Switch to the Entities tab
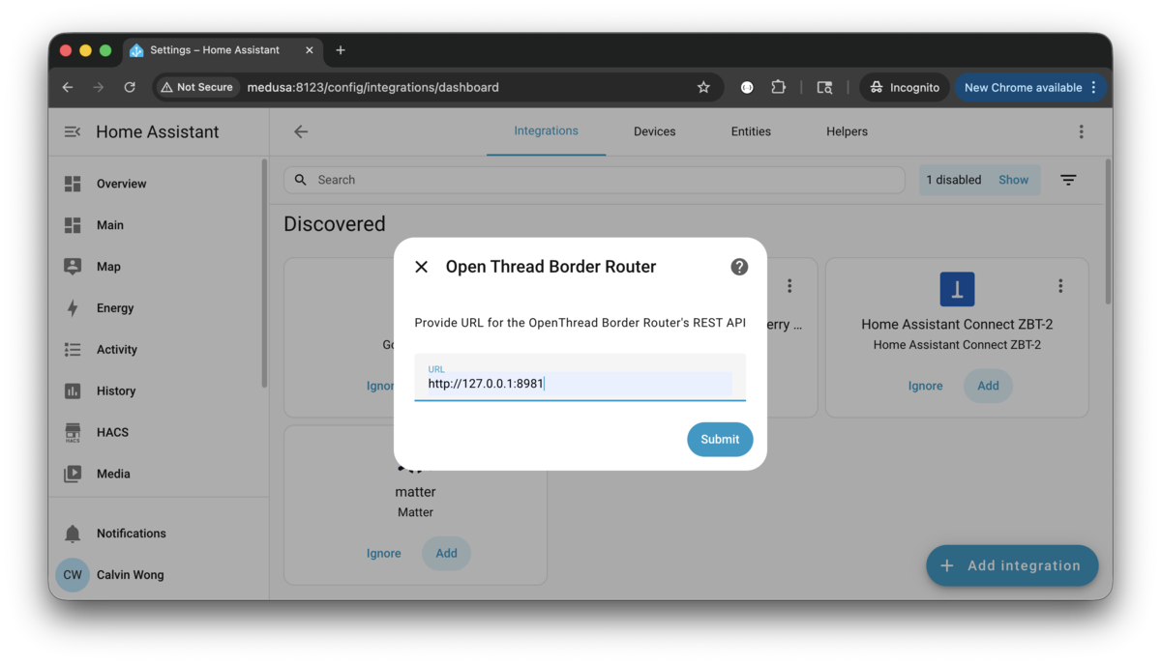This screenshot has width=1161, height=664. 751,131
